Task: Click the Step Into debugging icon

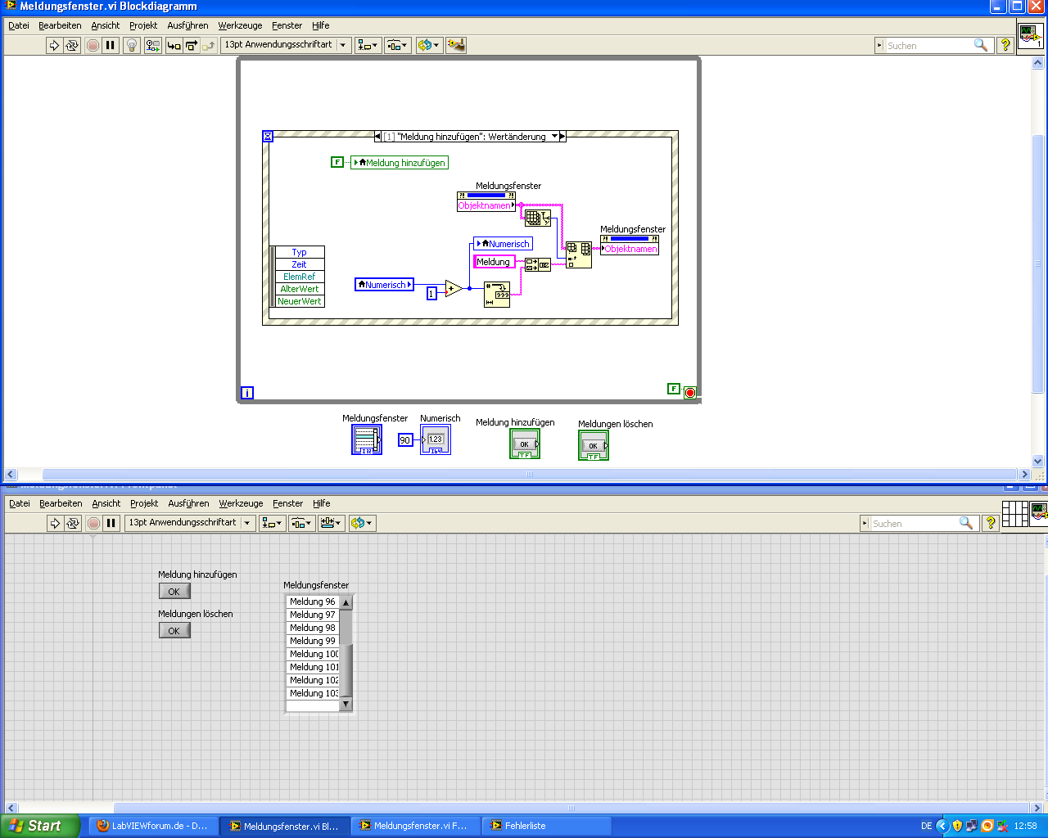Action: (174, 45)
